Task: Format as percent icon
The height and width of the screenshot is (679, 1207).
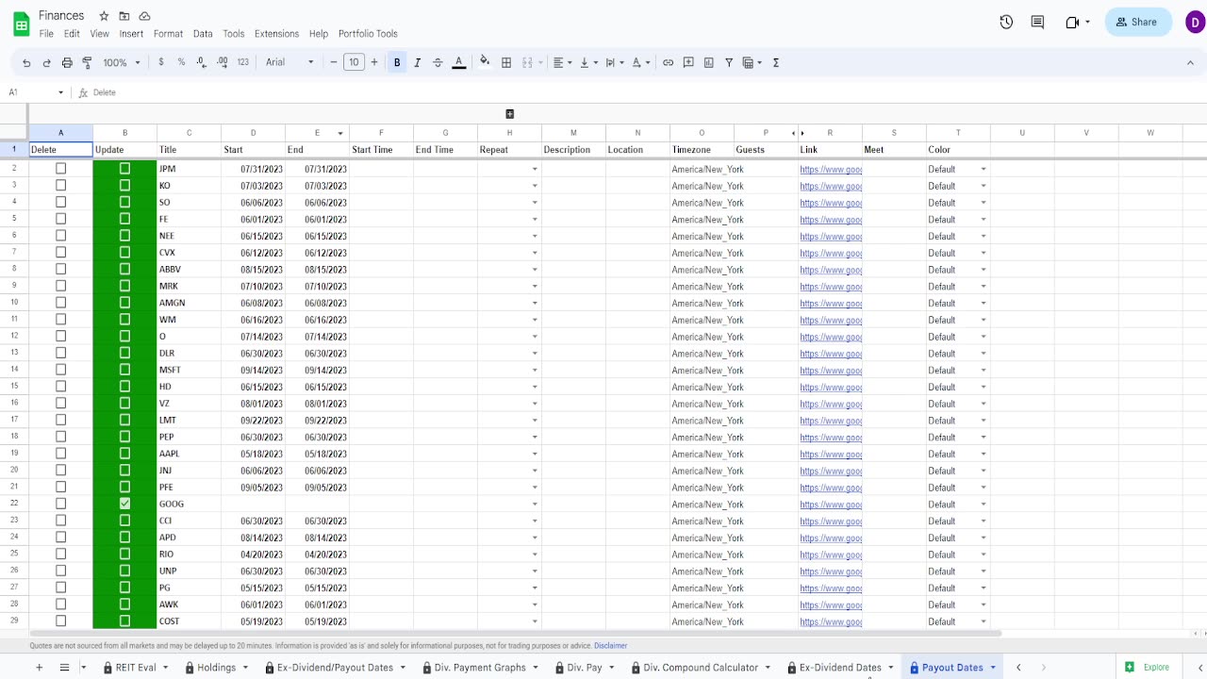Action: point(181,62)
